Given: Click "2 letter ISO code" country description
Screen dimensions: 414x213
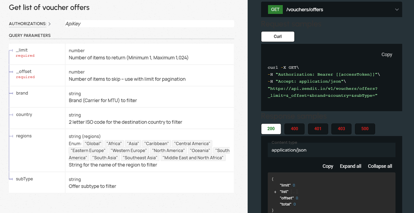Looking at the screenshot, I should pyautogui.click(x=125, y=122).
